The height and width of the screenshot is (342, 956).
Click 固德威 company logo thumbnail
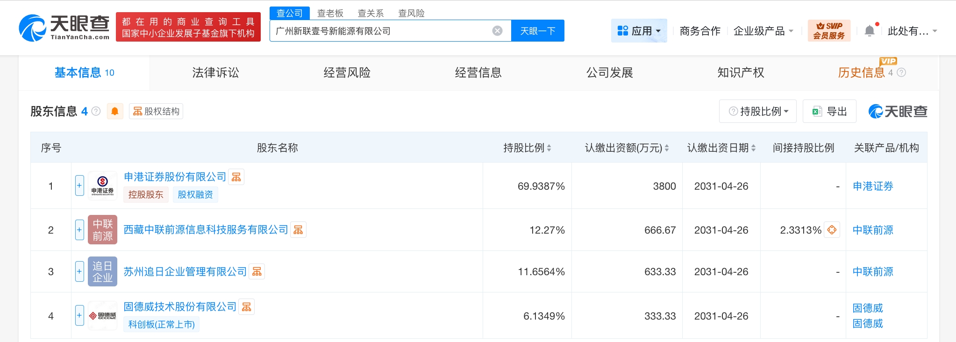(x=102, y=316)
